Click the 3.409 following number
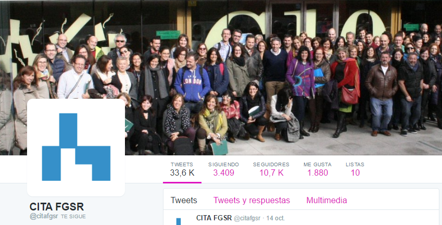Viewport: 442px width, 225px height. [x=223, y=173]
